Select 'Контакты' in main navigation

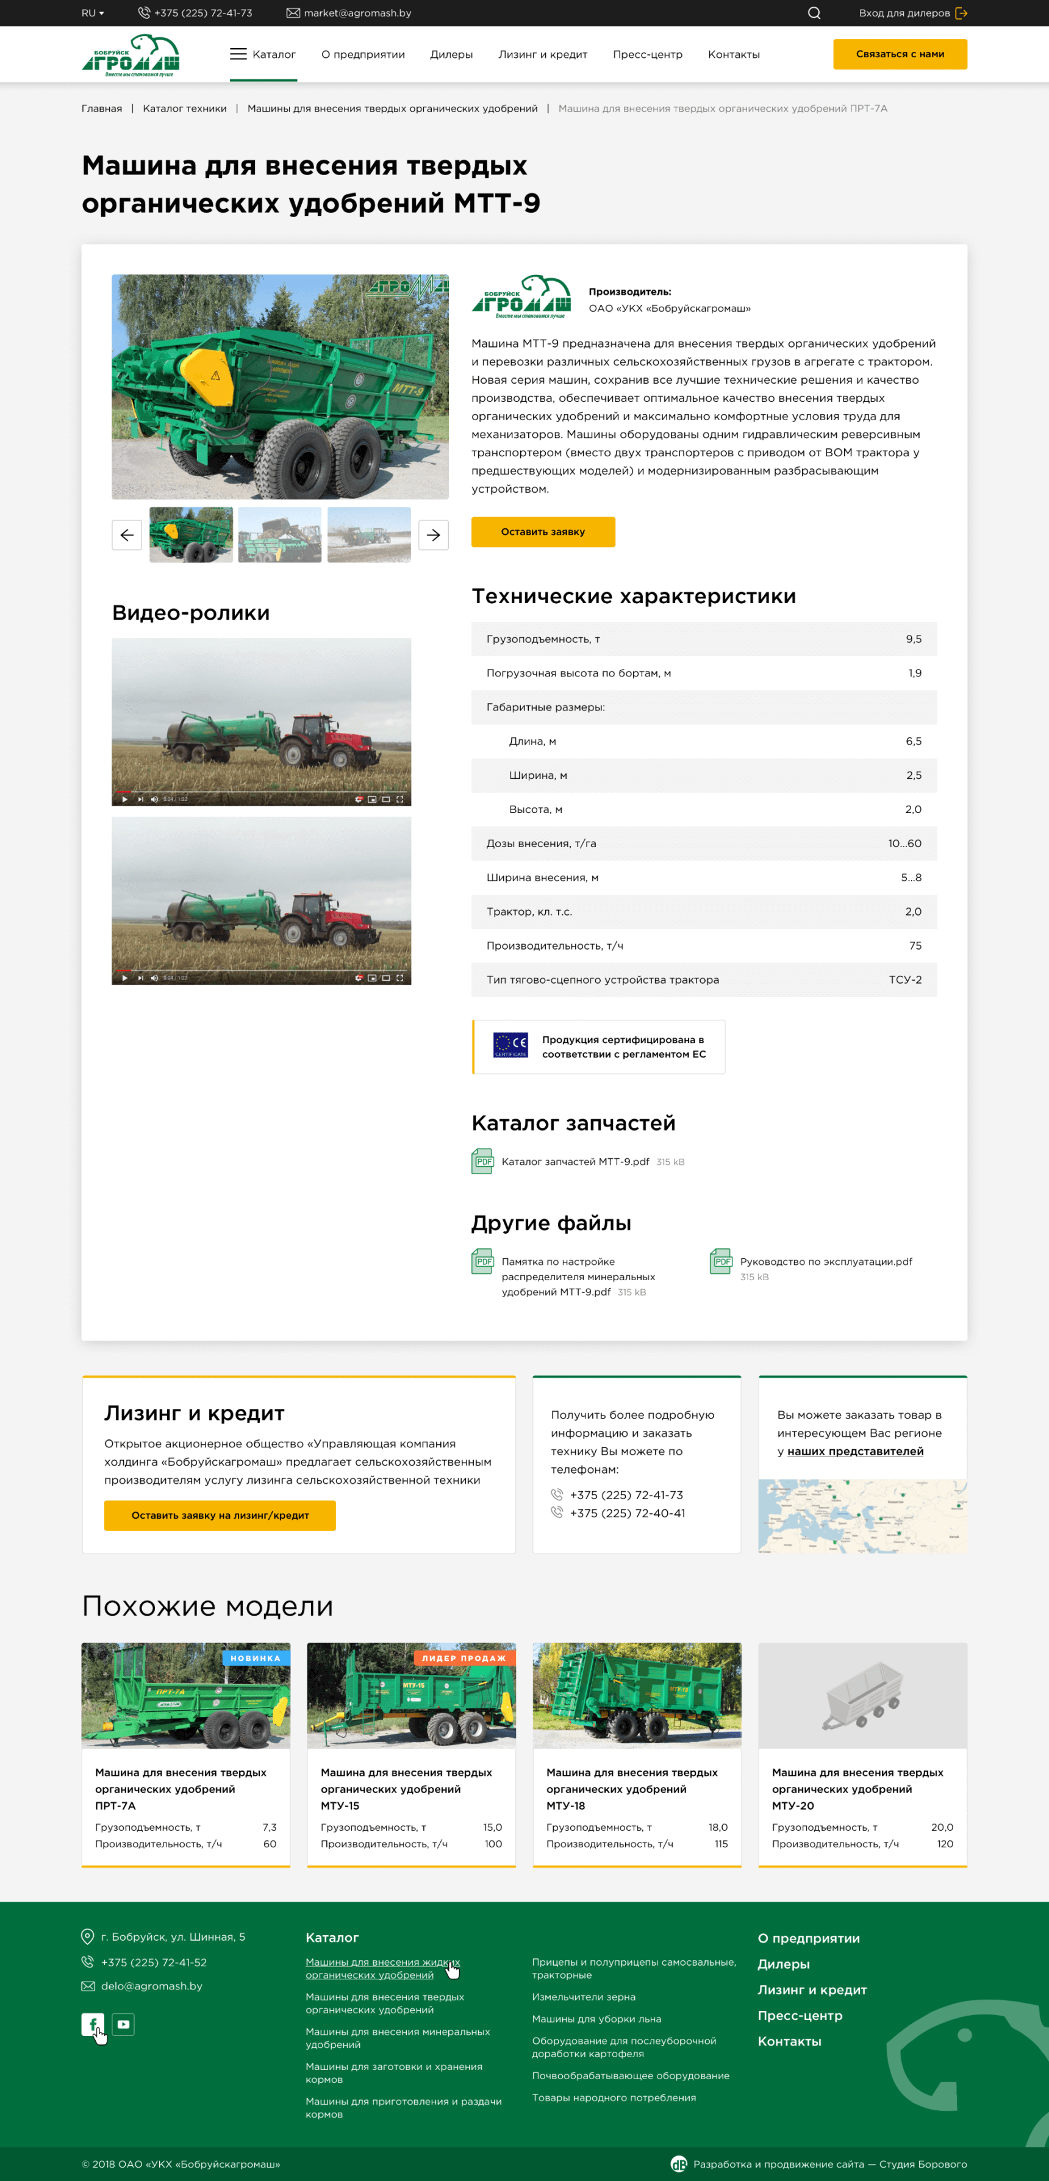tap(733, 54)
